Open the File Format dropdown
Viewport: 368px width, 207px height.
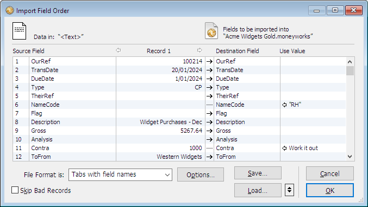120,174
